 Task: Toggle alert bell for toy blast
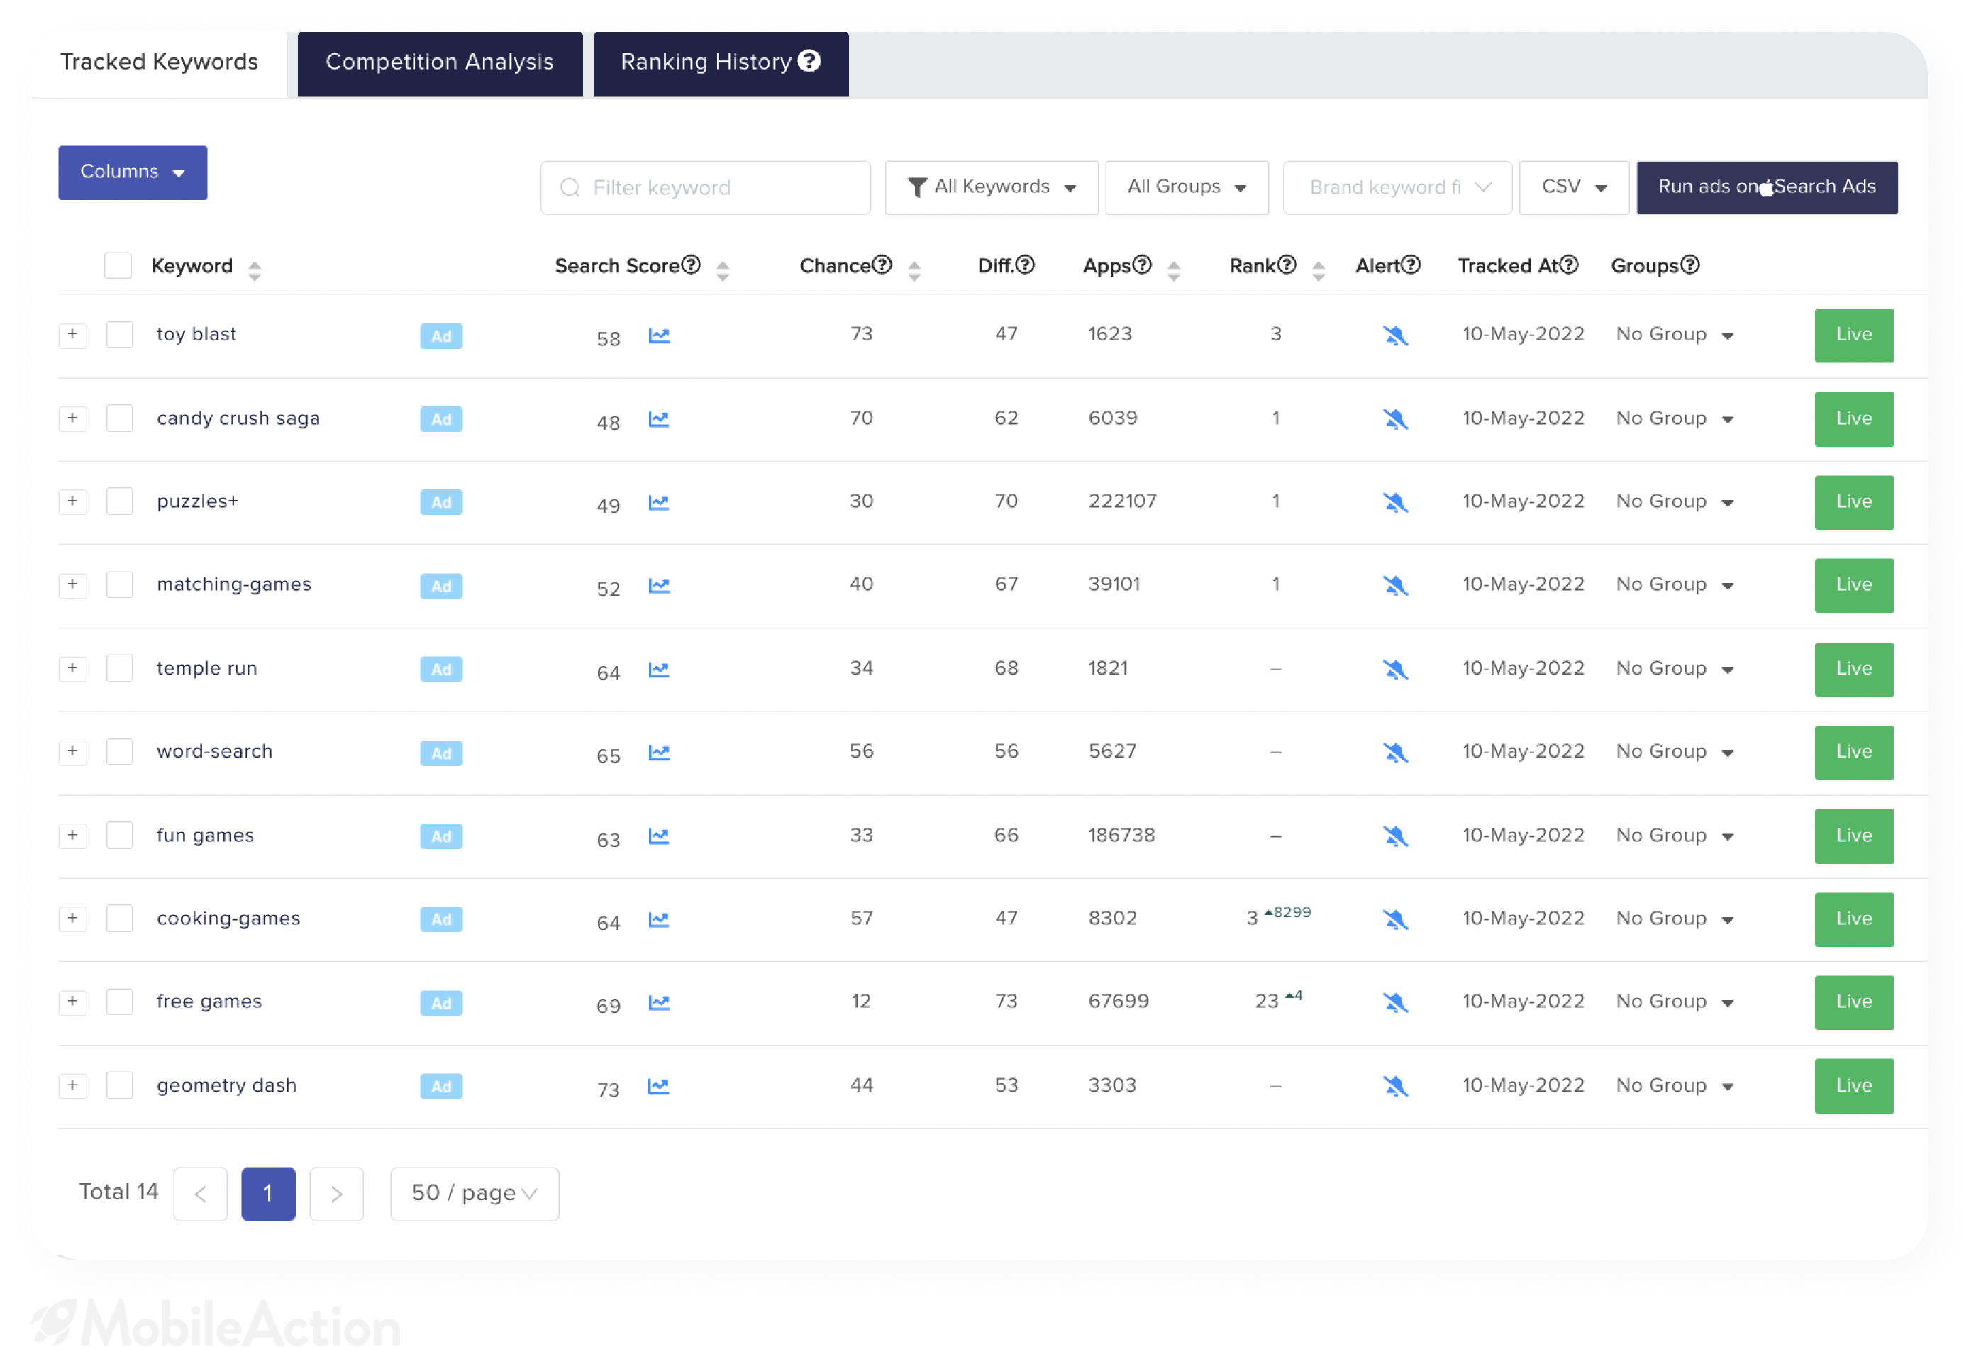click(x=1395, y=336)
